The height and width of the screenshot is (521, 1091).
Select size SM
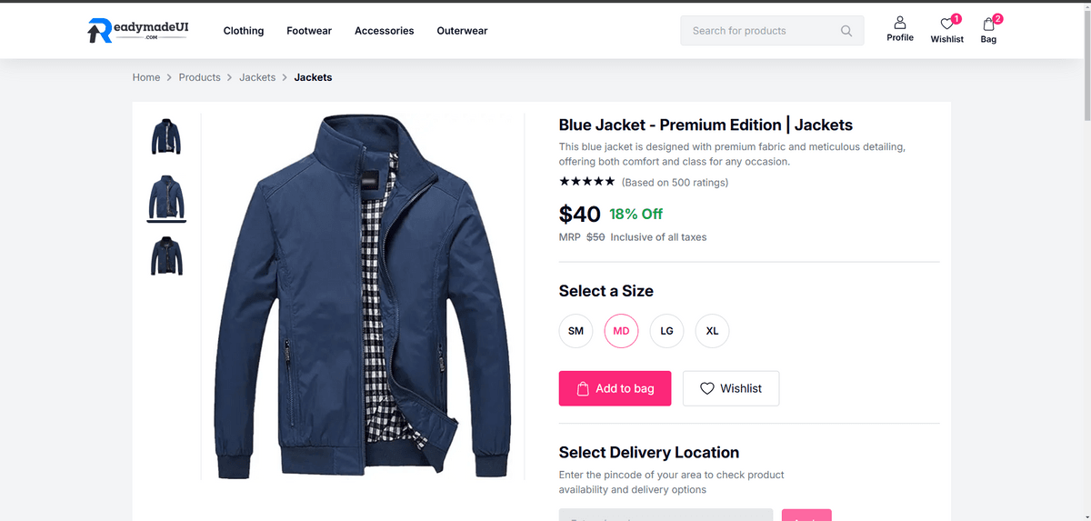tap(576, 331)
